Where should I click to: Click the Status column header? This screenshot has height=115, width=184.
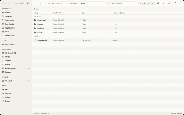click(122, 13)
